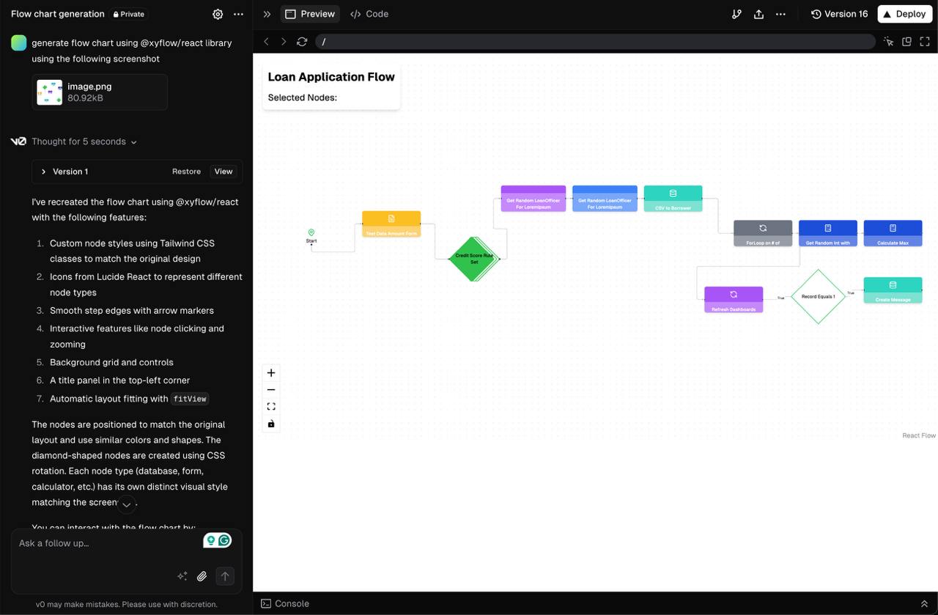
Task: Zoom in on the flow chart
Action: coord(271,373)
